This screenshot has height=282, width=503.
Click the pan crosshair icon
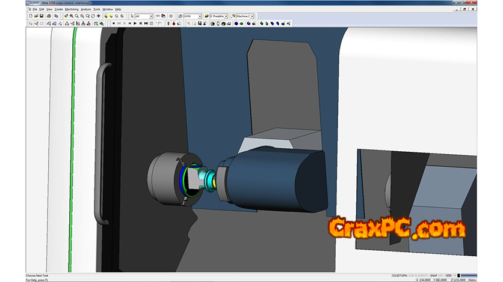point(99,16)
